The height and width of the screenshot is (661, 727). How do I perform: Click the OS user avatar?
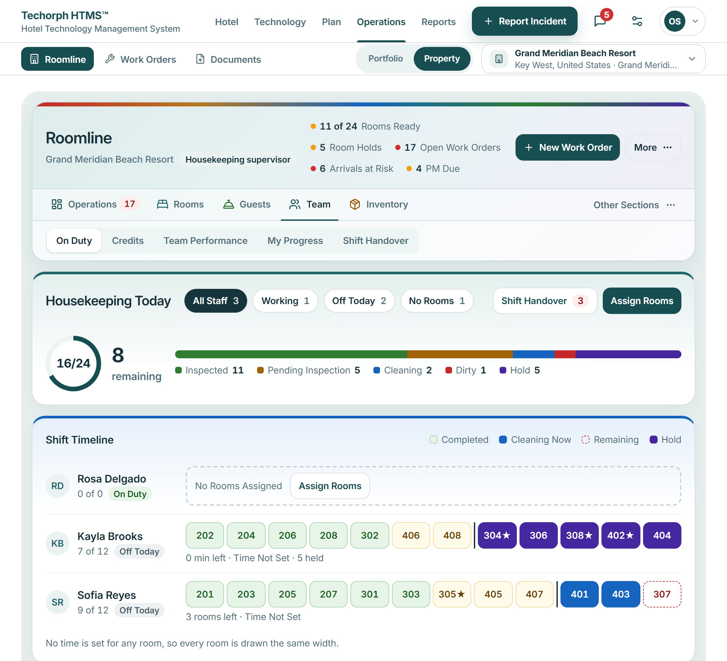click(x=674, y=21)
